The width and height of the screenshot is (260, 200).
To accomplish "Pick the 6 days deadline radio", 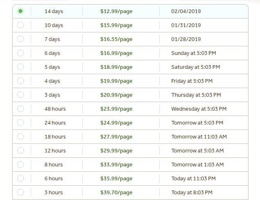I will point(20,53).
